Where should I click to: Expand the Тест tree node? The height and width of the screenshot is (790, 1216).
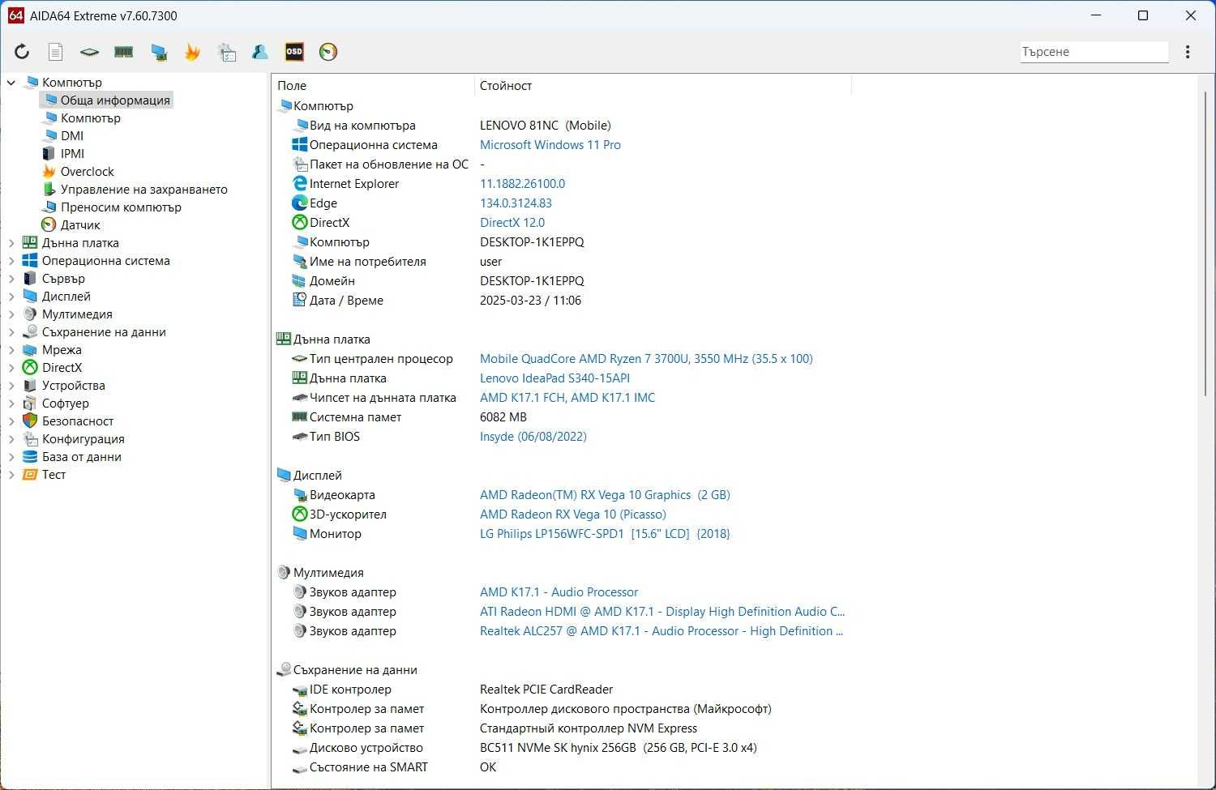[x=11, y=475]
